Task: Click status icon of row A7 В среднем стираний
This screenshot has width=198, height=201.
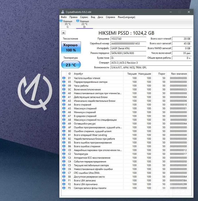Action: coord(64,116)
